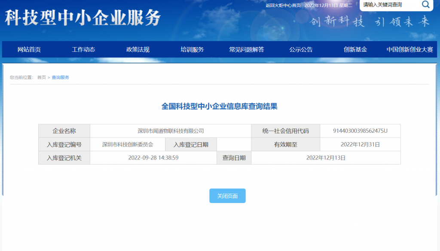Click the 有效期至 label cell

[286, 144]
